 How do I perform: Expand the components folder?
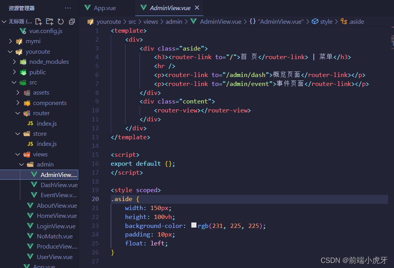click(18, 103)
